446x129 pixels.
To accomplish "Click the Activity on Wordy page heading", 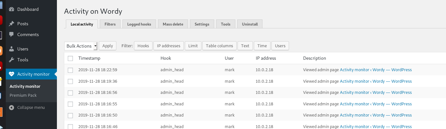I will (93, 11).
